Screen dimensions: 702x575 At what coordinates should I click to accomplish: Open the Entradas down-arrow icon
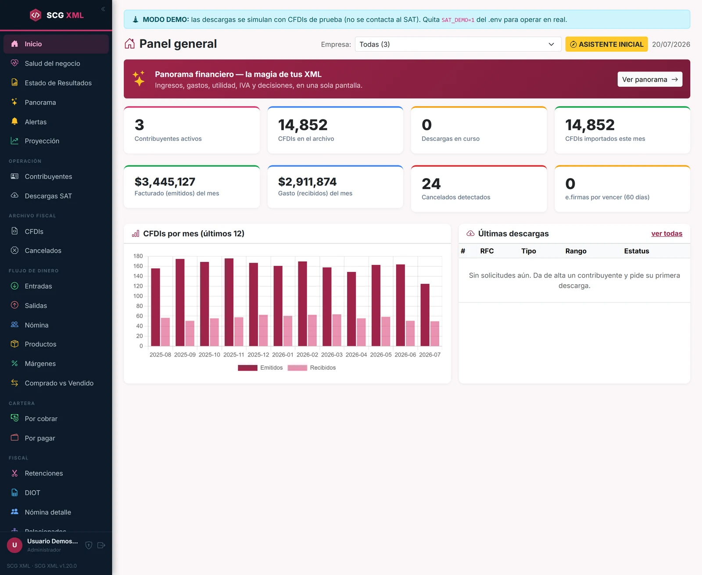pos(14,286)
